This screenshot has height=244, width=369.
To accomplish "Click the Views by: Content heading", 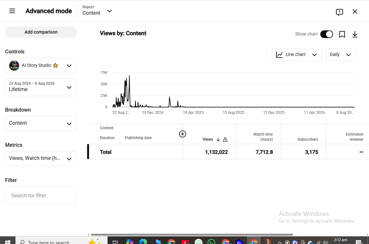I will coord(123,33).
